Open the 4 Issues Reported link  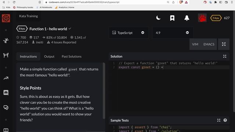coord(62,42)
